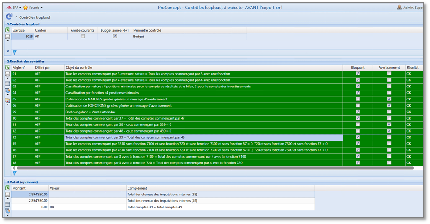
Task: Open the Favoris dropdown menu
Action: (33, 8)
